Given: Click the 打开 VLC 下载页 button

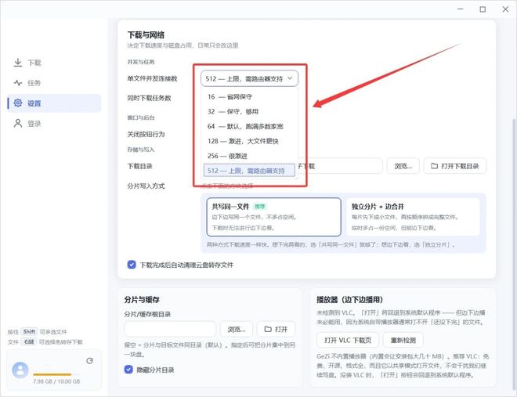Looking at the screenshot, I should pyautogui.click(x=348, y=341).
